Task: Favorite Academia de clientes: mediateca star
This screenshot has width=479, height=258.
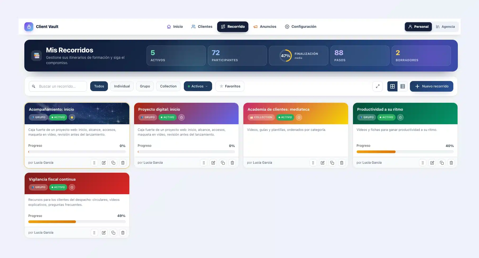Action: pyautogui.click(x=299, y=117)
